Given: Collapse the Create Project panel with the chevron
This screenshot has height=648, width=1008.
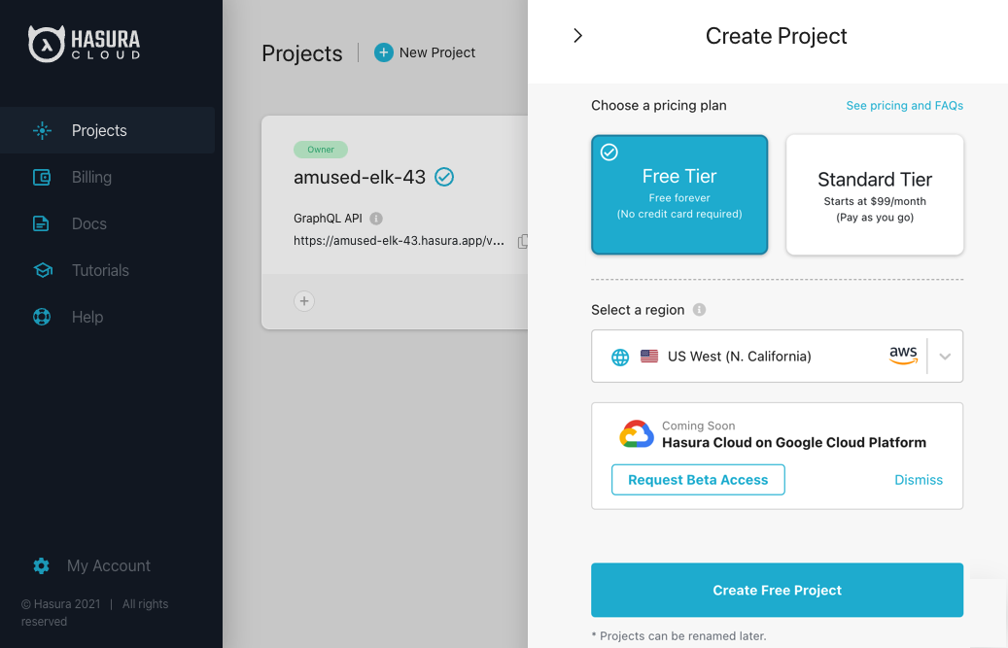Looking at the screenshot, I should [577, 34].
